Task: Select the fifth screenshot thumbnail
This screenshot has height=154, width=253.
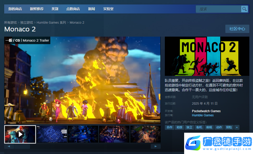Action: click(x=146, y=134)
